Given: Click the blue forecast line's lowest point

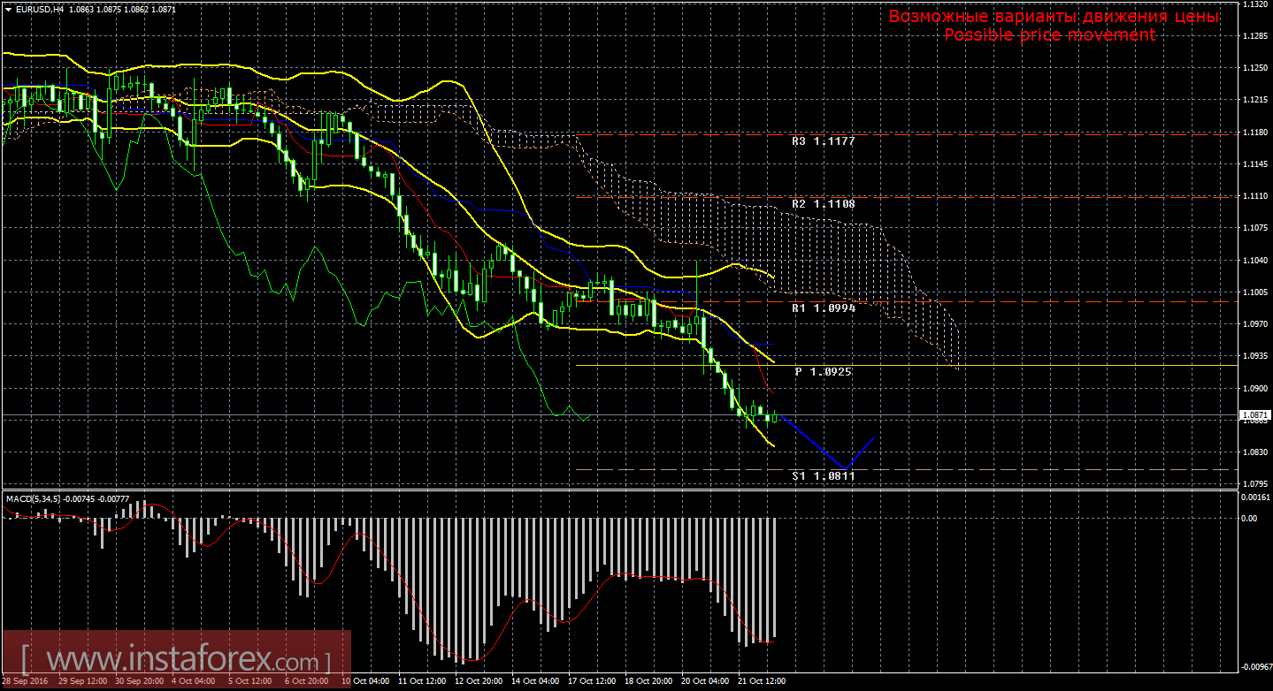Looking at the screenshot, I should pos(844,468).
